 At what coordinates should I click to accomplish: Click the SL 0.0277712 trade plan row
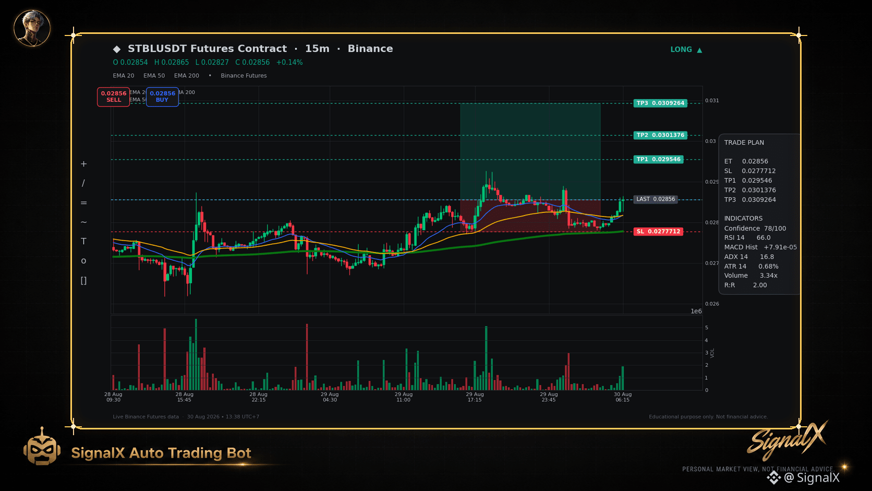(750, 171)
